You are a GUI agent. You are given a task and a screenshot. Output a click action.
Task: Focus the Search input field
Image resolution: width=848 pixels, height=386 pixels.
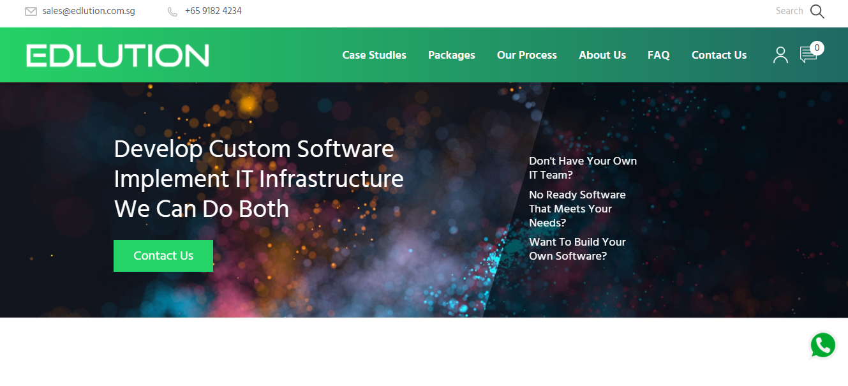[789, 11]
